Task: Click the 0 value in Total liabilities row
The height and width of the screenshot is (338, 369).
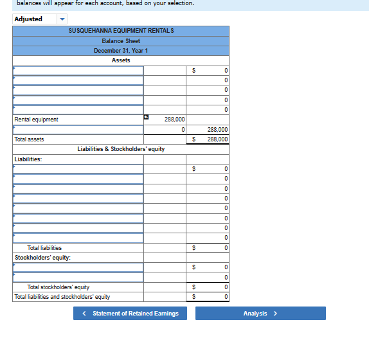Action: click(226, 247)
